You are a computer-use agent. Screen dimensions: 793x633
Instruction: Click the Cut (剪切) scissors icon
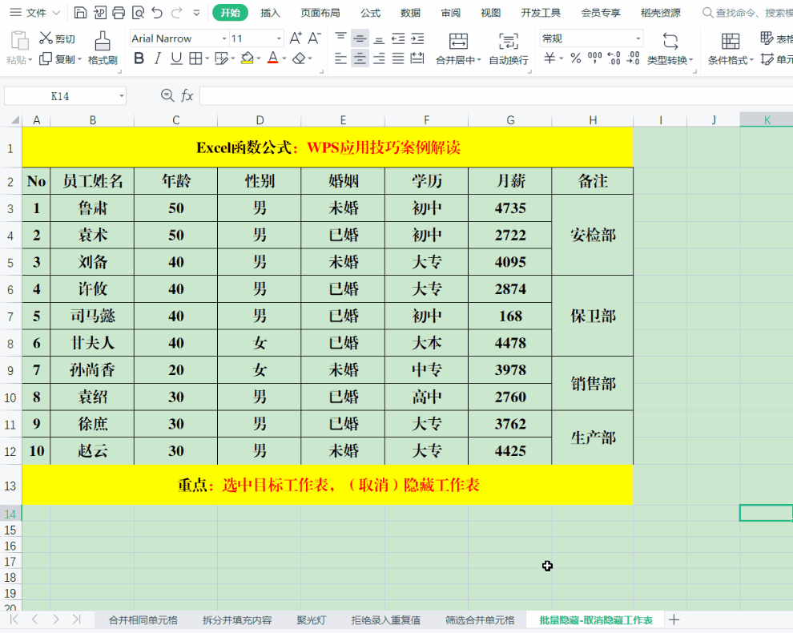click(x=46, y=38)
